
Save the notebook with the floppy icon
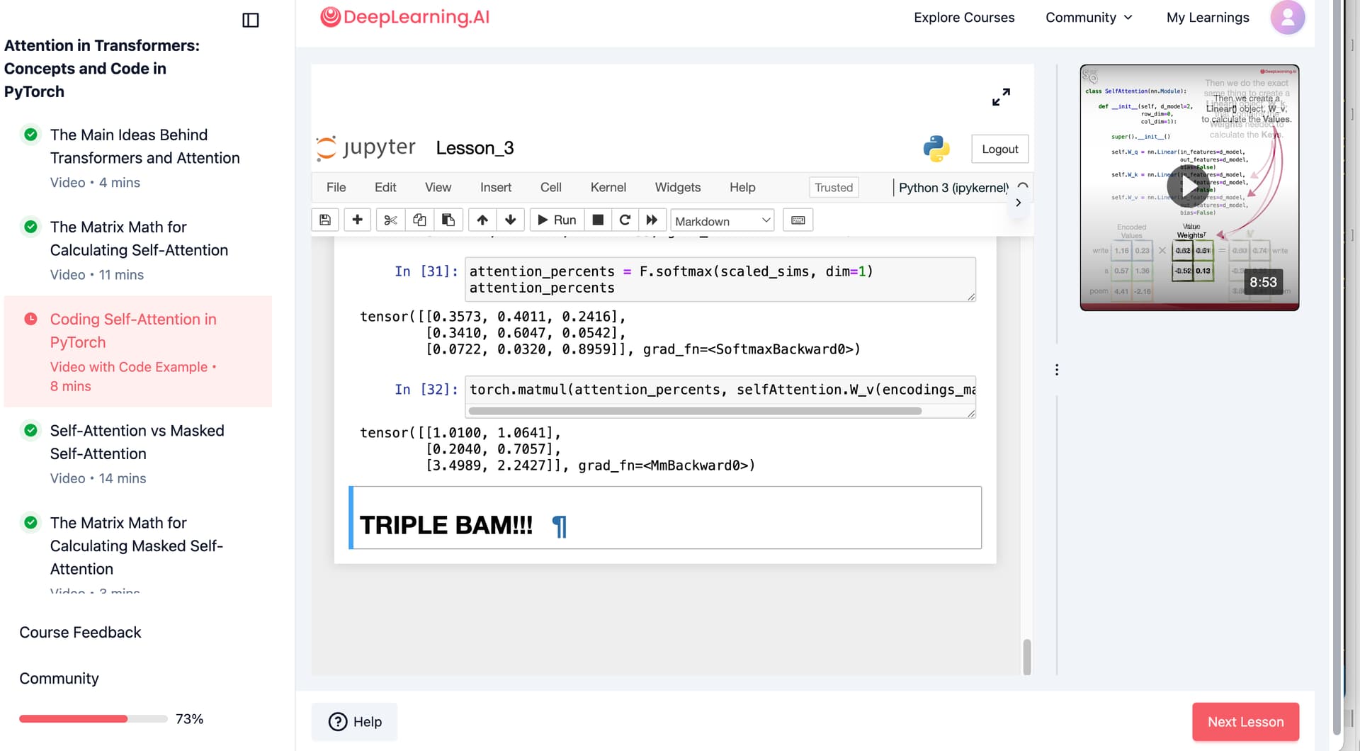coord(325,220)
